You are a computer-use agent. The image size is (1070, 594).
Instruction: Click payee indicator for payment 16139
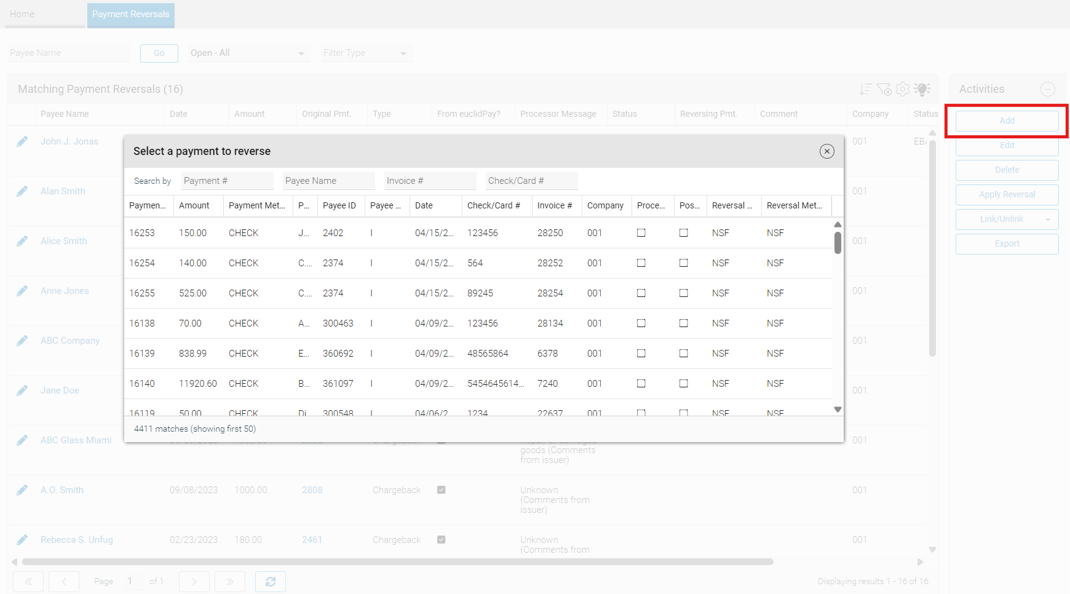tap(371, 354)
